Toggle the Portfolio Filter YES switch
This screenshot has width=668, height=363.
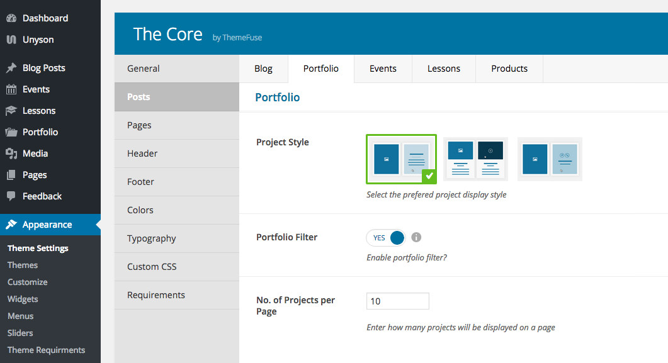pos(386,237)
